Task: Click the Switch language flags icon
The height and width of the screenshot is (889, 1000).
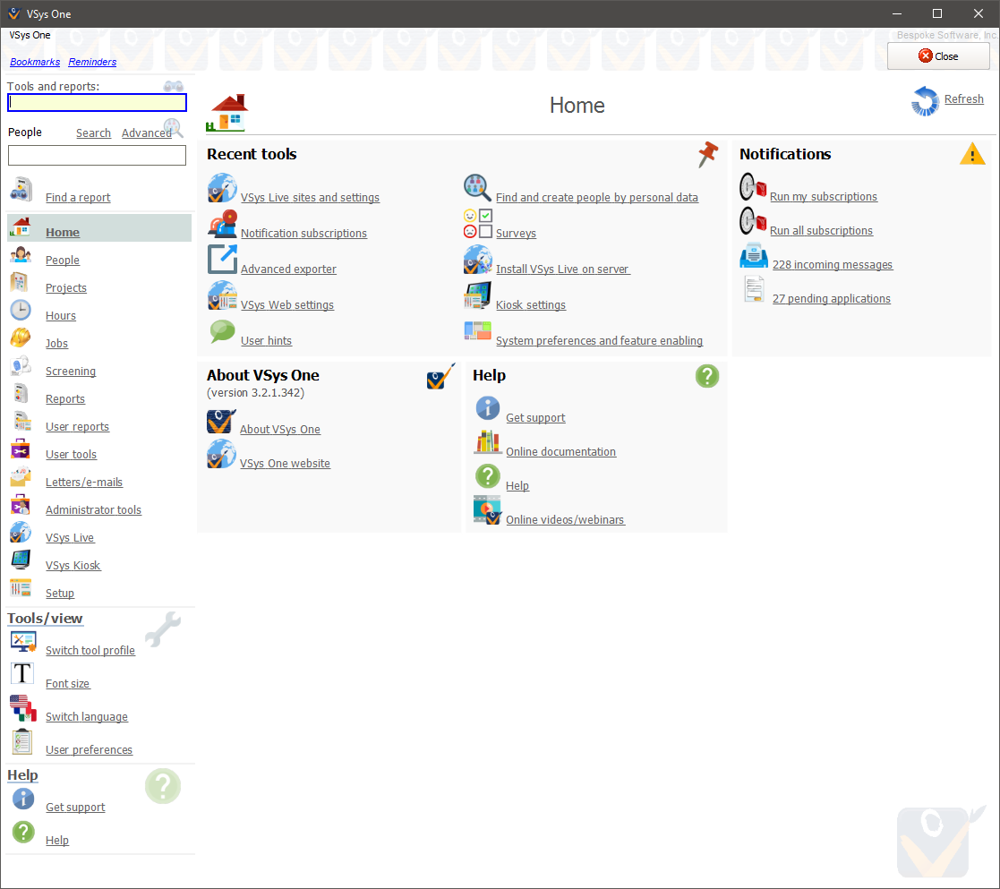Action: tap(21, 708)
